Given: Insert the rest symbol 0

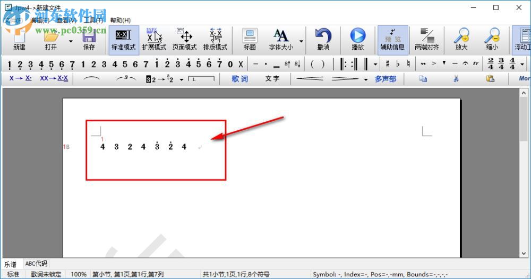Looking at the screenshot, I should [x=230, y=64].
